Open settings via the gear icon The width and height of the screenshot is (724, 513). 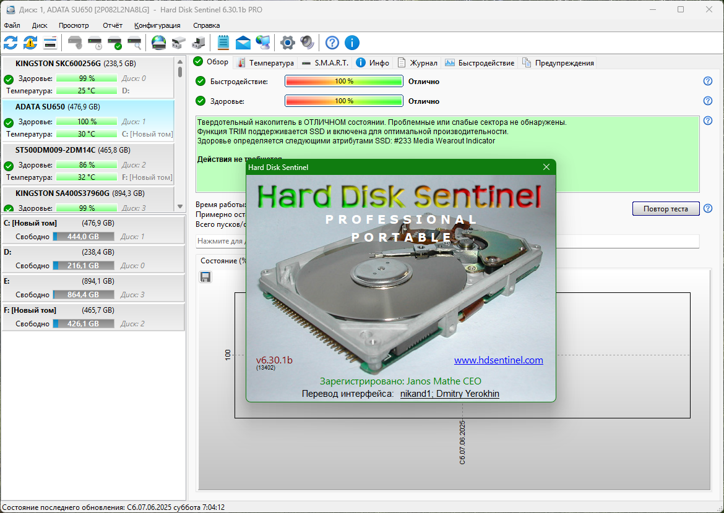click(287, 43)
